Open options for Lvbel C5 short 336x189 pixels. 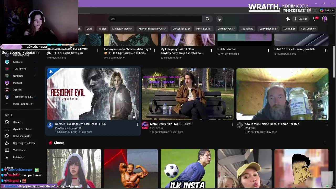pyautogui.click(x=325, y=51)
